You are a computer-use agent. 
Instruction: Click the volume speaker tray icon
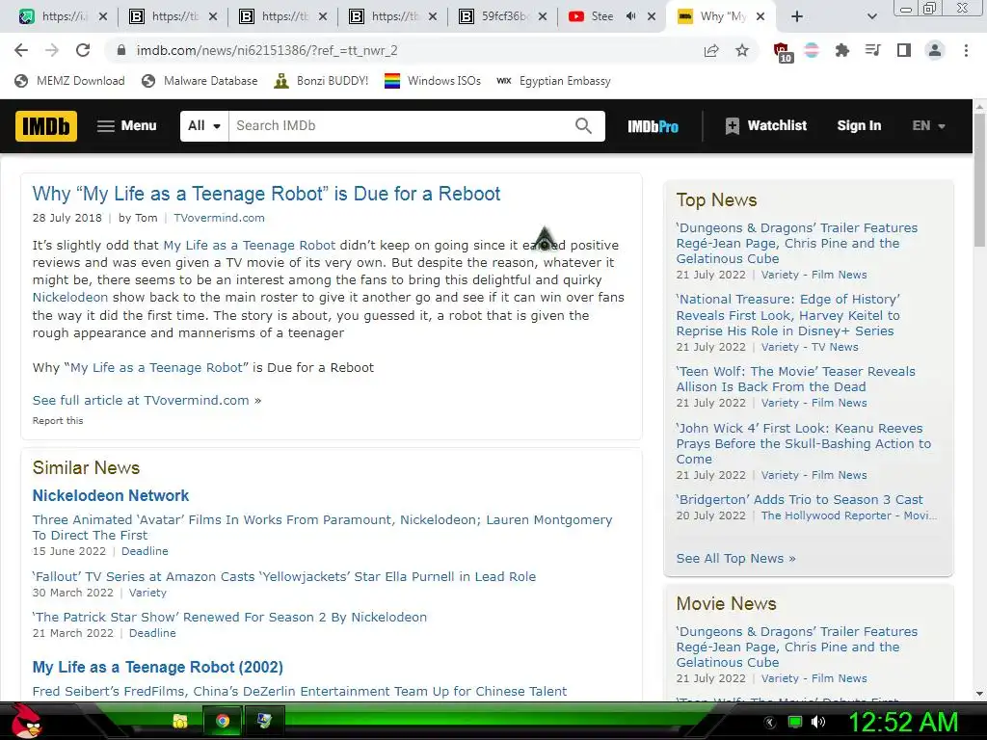[x=818, y=722]
